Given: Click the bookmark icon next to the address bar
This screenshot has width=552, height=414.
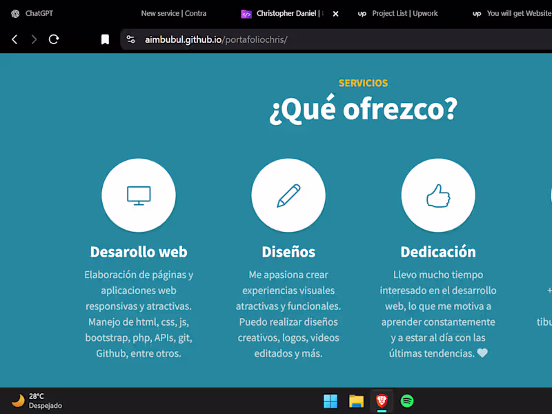Looking at the screenshot, I should [x=104, y=39].
